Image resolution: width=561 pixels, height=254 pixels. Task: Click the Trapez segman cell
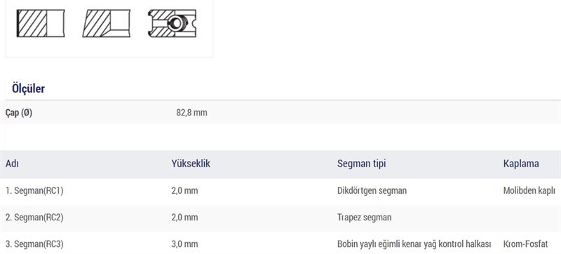364,217
